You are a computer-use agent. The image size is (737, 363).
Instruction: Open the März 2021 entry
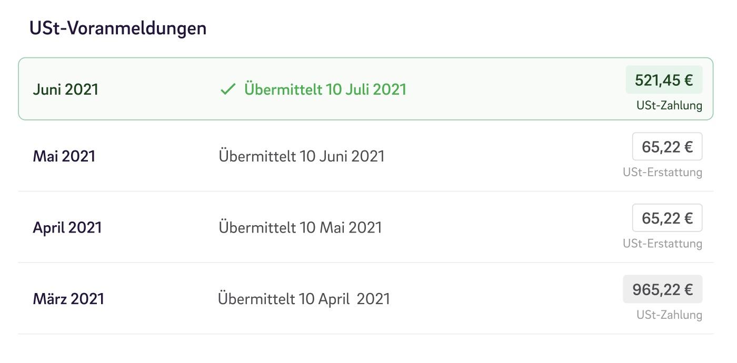click(x=366, y=299)
